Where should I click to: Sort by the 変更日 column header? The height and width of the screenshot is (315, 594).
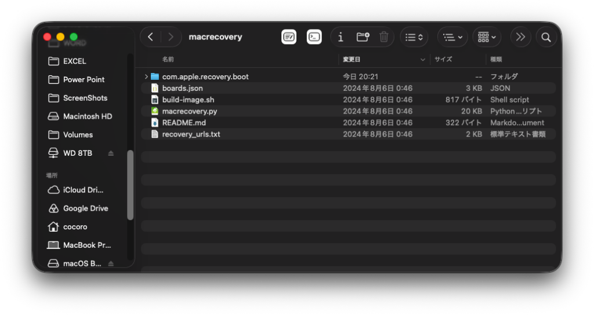point(352,60)
